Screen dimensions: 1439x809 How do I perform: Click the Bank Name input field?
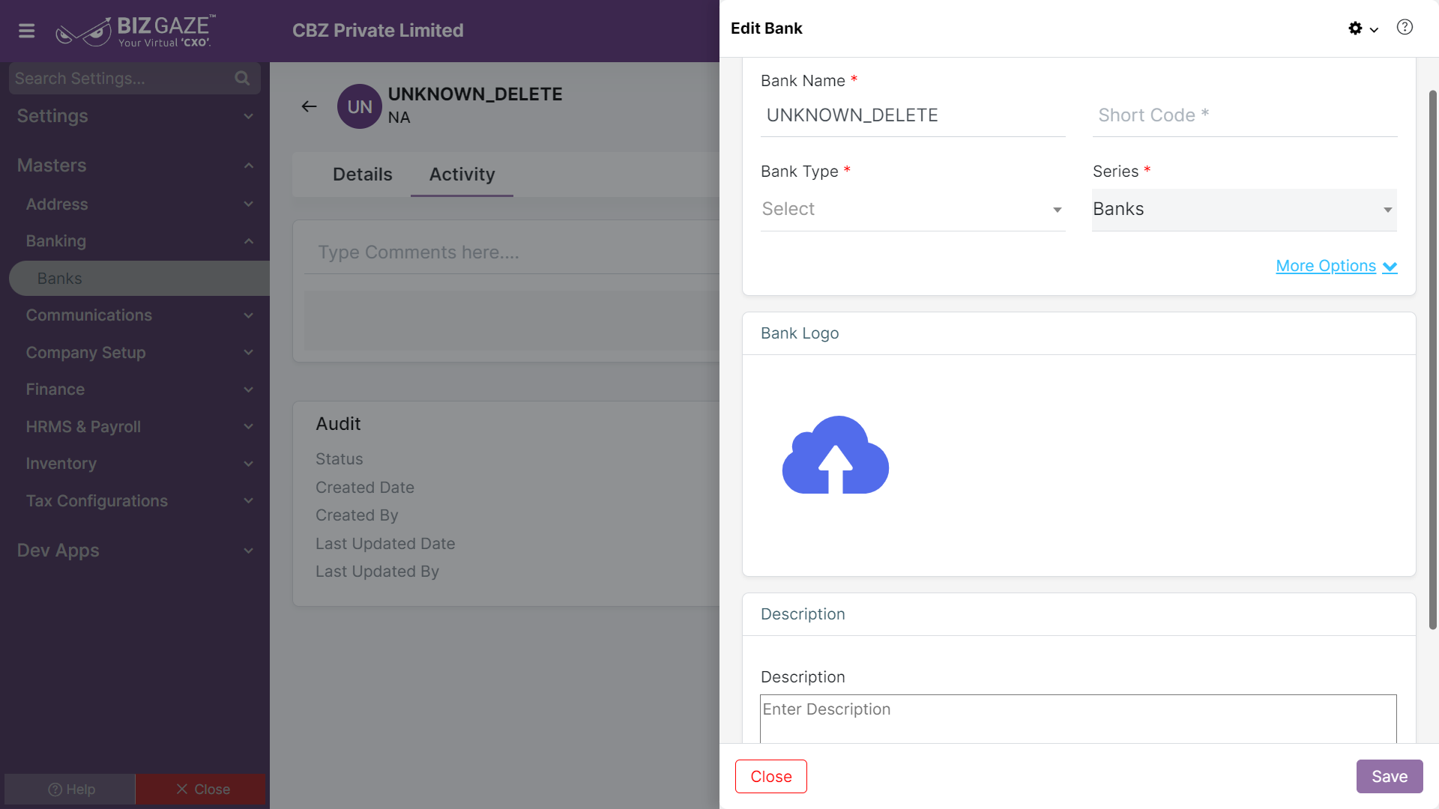pos(913,115)
